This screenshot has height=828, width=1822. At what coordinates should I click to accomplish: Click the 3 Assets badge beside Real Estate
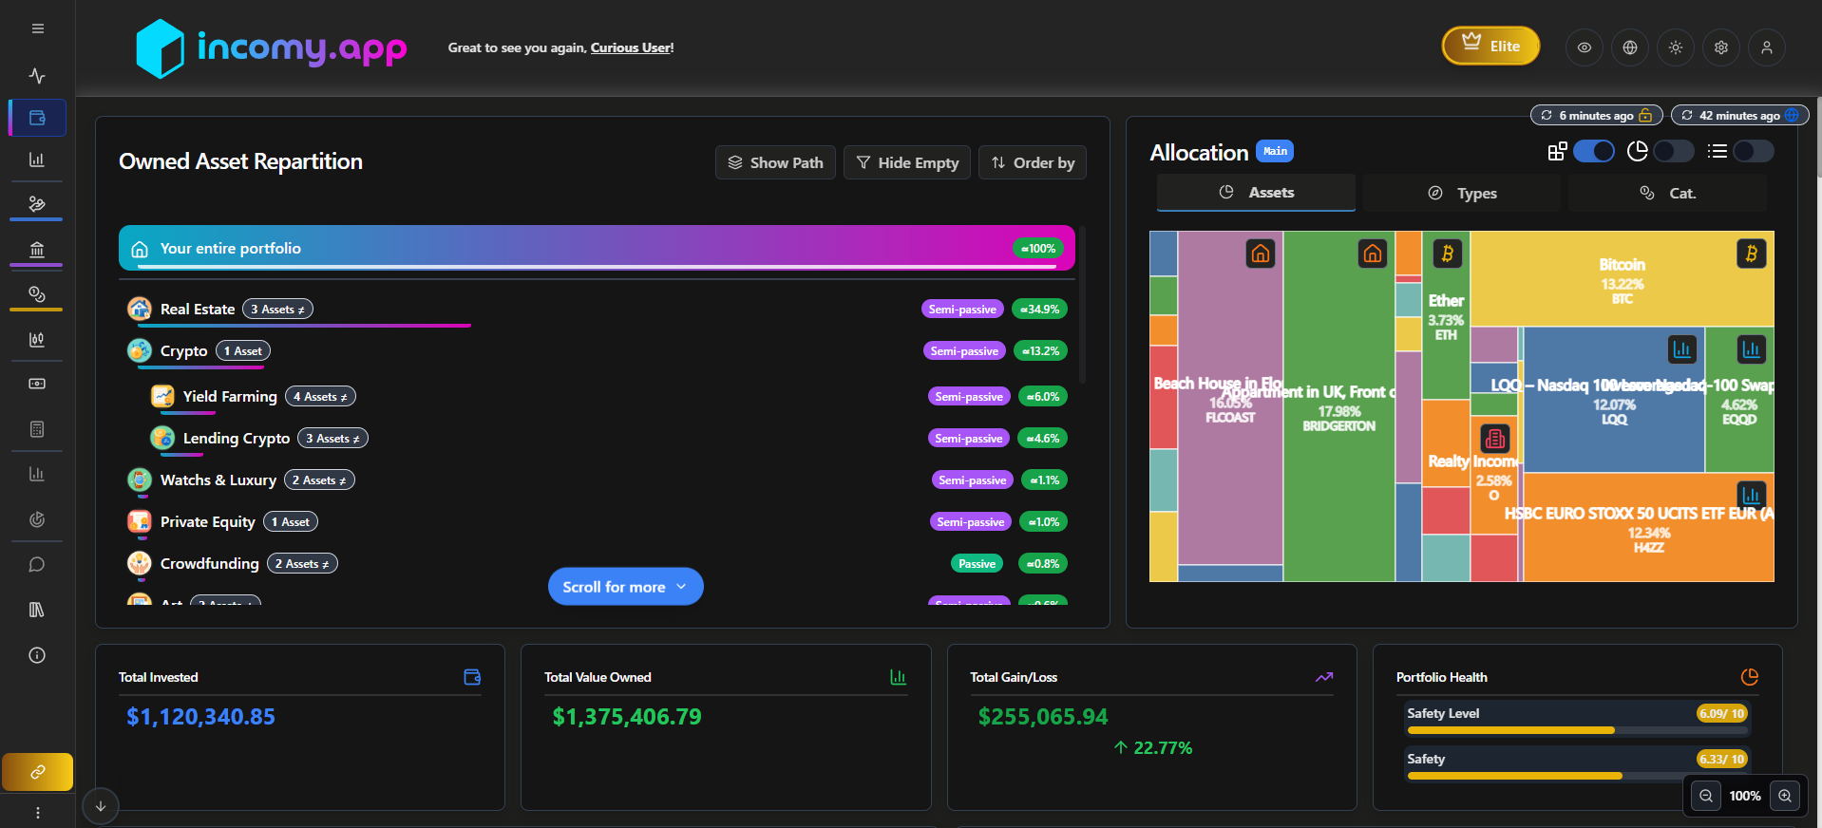pyautogui.click(x=277, y=309)
